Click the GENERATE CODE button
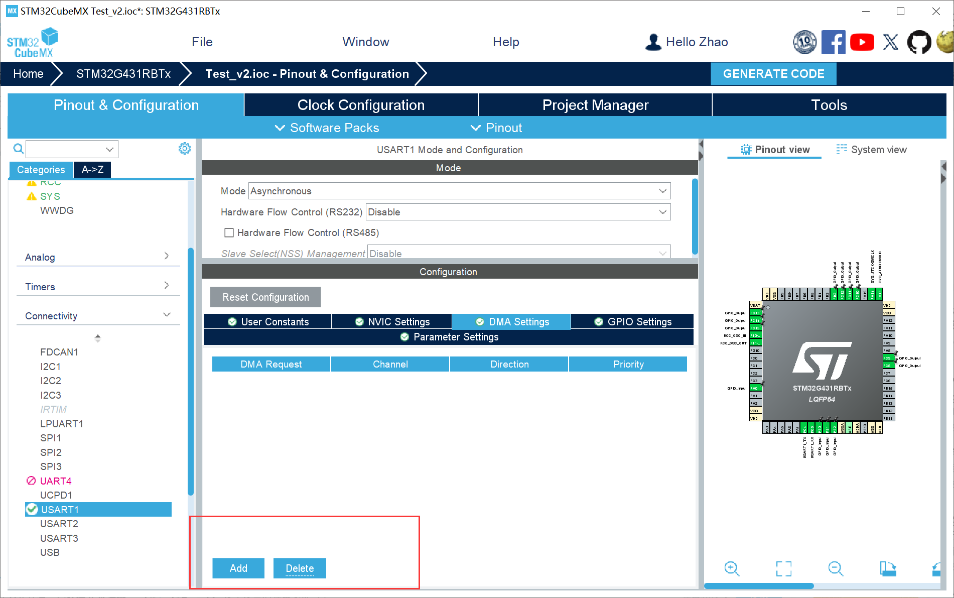This screenshot has height=598, width=954. pos(773,74)
